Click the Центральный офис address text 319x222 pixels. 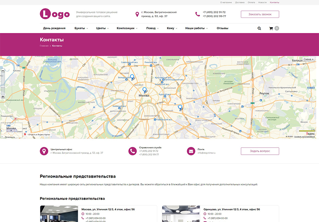(77, 153)
